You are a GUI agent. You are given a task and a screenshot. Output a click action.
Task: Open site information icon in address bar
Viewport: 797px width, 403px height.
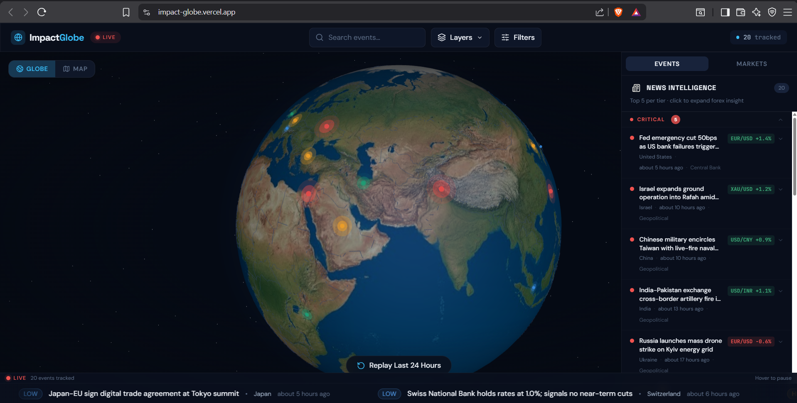coord(147,12)
